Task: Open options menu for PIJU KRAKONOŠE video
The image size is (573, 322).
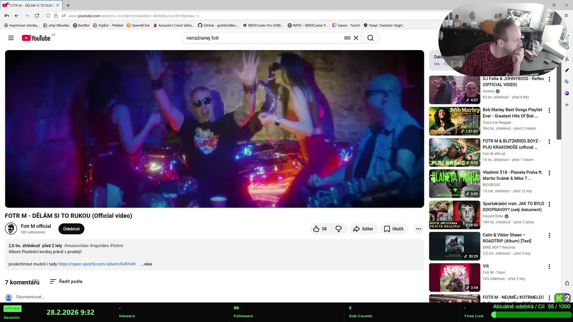Action: 549,142
